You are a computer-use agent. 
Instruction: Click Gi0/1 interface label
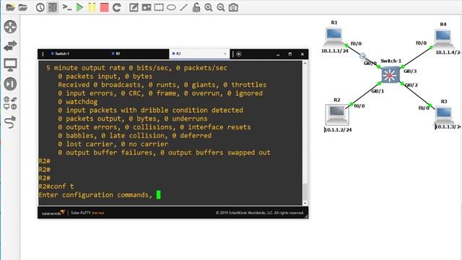pos(378,91)
